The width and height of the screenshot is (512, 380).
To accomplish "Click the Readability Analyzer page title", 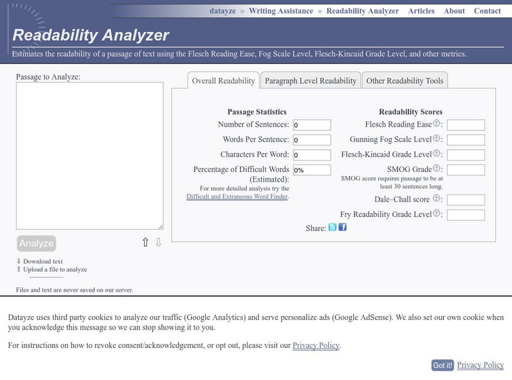I will pyautogui.click(x=91, y=35).
